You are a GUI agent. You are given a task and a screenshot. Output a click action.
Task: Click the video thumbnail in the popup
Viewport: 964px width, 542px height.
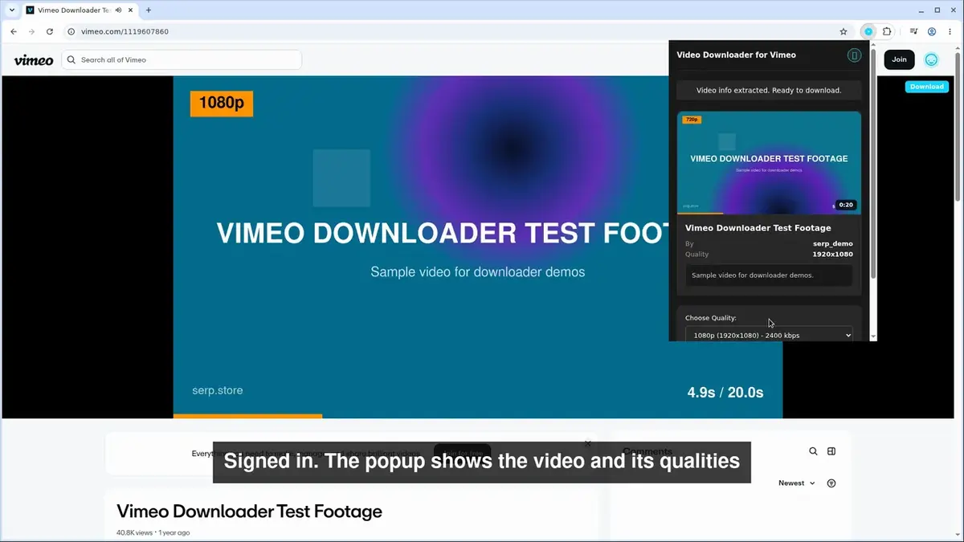click(x=769, y=163)
